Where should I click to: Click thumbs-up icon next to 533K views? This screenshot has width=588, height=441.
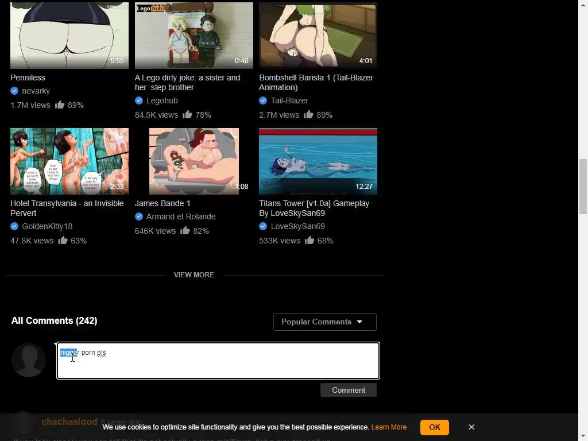[310, 240]
